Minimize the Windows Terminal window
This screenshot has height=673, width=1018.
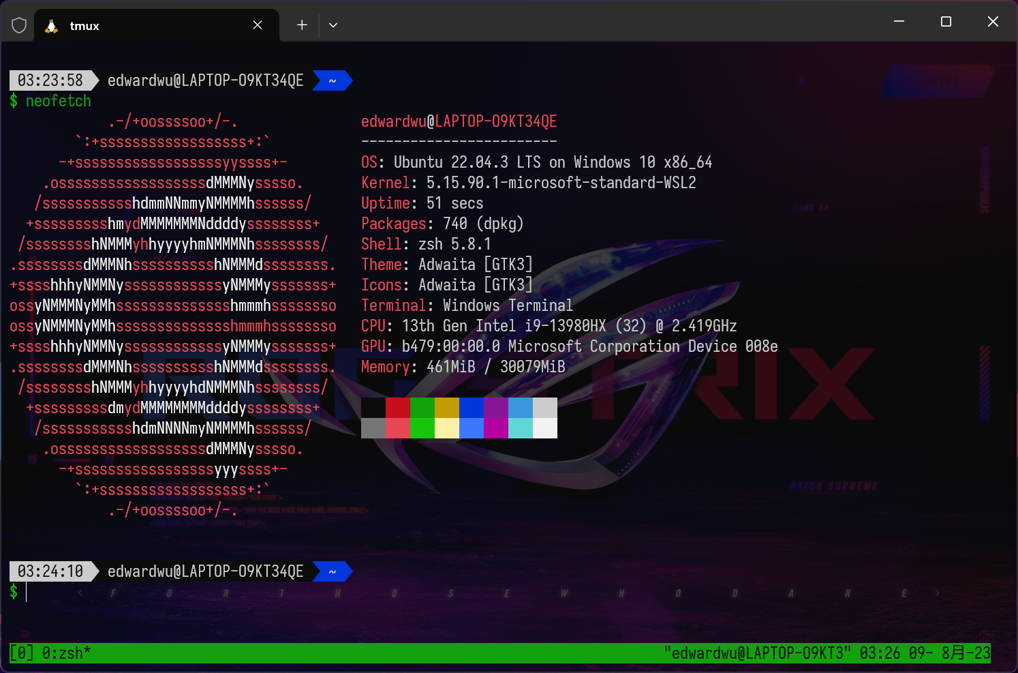(x=899, y=22)
